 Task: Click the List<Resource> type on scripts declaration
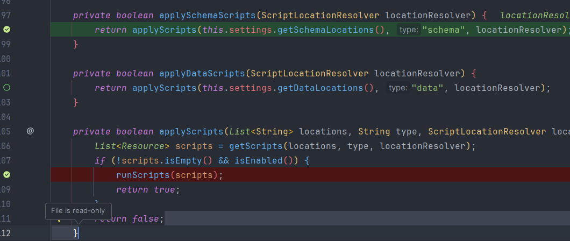[x=132, y=146]
